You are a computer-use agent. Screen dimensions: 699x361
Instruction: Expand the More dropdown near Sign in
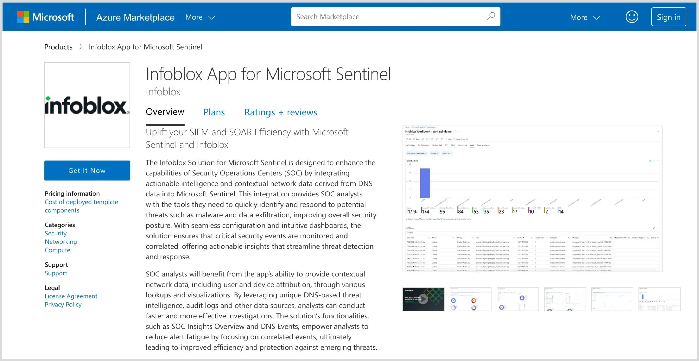point(584,17)
